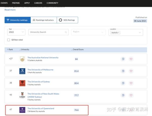
Task: Add UNSW Sydney to compare
Action: click(123, 95)
